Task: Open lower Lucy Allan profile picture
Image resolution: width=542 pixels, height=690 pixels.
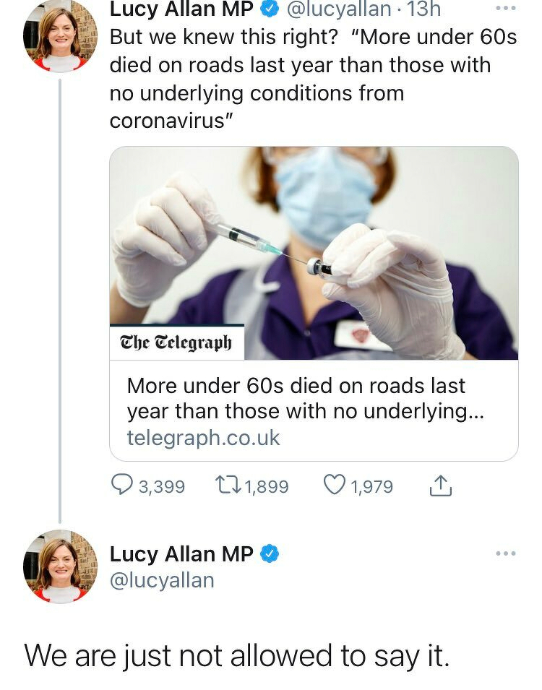Action: pyautogui.click(x=60, y=566)
